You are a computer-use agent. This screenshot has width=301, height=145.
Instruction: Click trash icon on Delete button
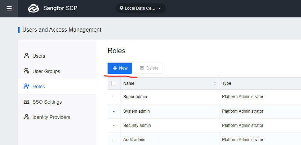(x=142, y=68)
